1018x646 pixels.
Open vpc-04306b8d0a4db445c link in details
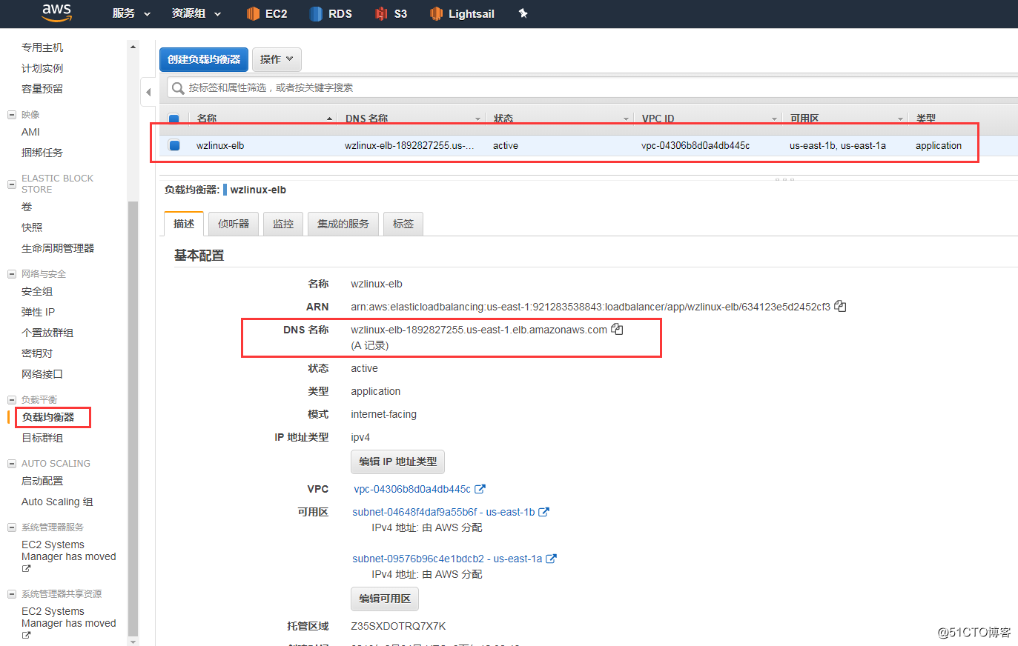(412, 489)
